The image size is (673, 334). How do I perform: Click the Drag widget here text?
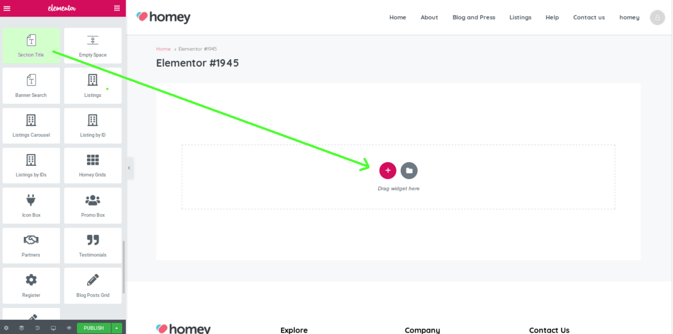coord(398,188)
